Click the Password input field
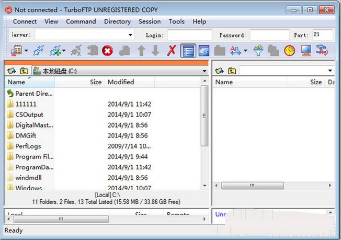Viewport: 341px width, 240px height. [270, 35]
